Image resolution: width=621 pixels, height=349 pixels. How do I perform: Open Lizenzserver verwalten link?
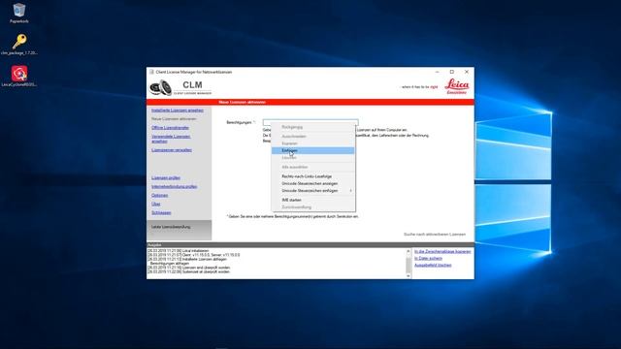point(172,150)
